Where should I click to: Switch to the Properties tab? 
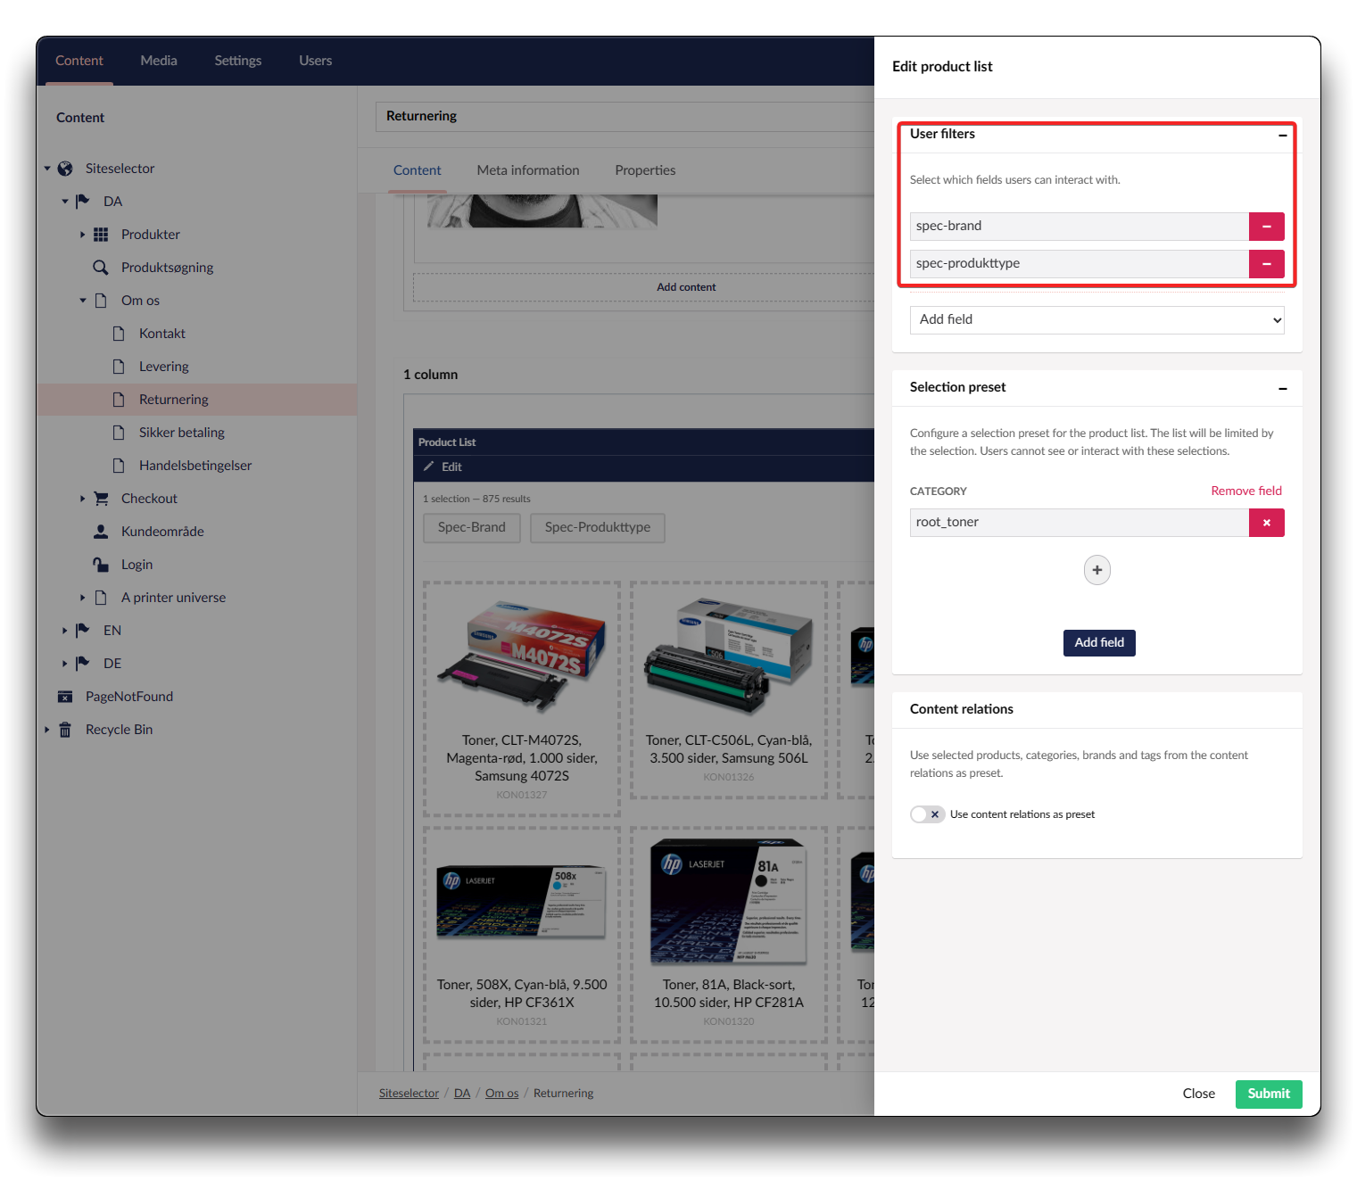point(645,170)
